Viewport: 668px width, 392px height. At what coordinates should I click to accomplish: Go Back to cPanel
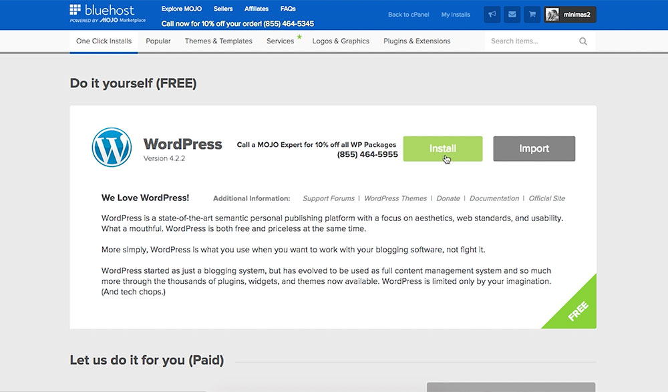[409, 15]
